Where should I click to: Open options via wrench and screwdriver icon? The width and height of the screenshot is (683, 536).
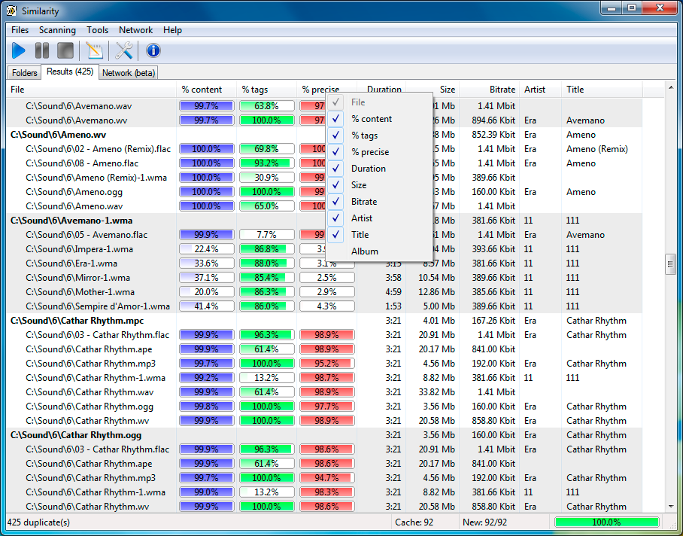point(124,50)
